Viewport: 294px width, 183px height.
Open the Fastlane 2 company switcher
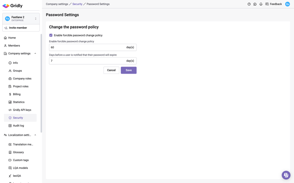point(21,19)
